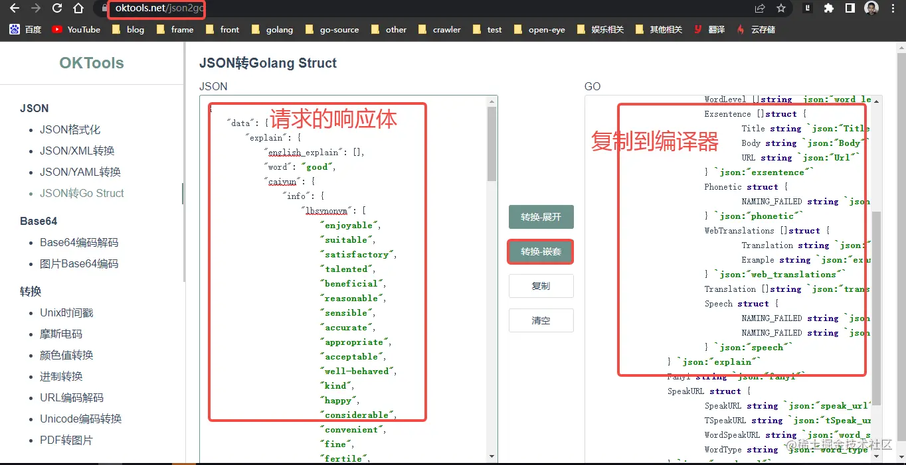Click the dark extension icon beside puzzle icon
The image size is (906, 465).
pyautogui.click(x=807, y=9)
